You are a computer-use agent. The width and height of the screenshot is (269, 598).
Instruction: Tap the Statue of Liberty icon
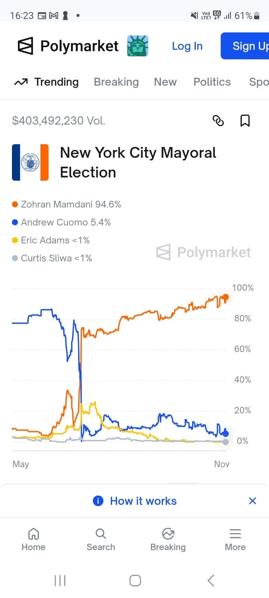point(137,46)
